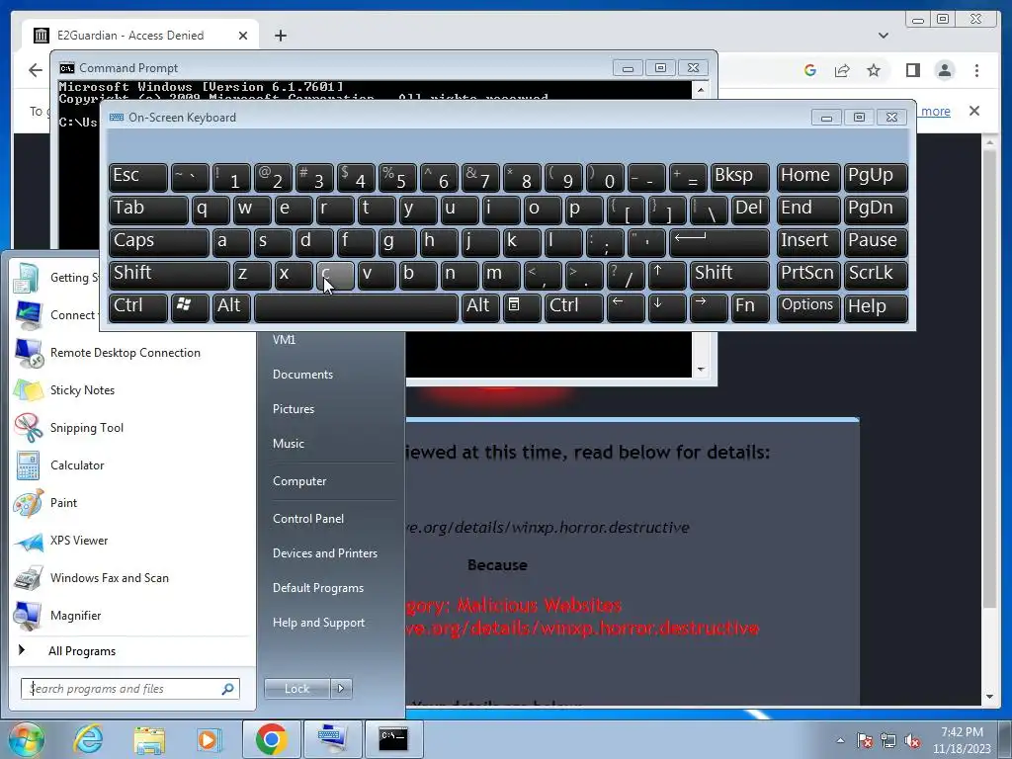Image resolution: width=1012 pixels, height=759 pixels.
Task: Toggle left Ctrl key on On-Screen Keyboard
Action: coord(138,307)
